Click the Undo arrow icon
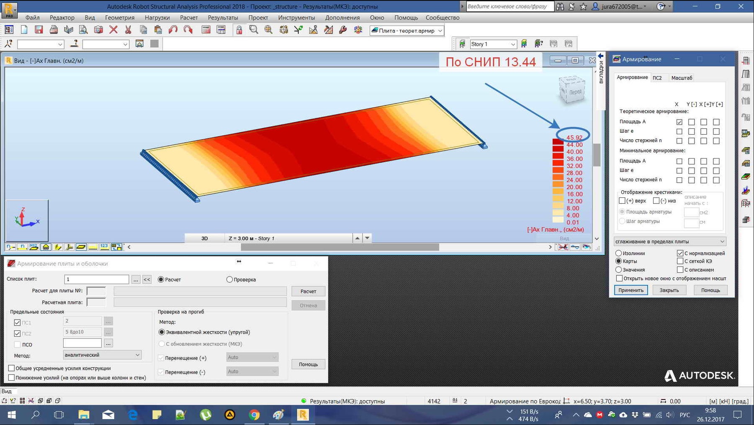754x425 pixels. [x=173, y=30]
